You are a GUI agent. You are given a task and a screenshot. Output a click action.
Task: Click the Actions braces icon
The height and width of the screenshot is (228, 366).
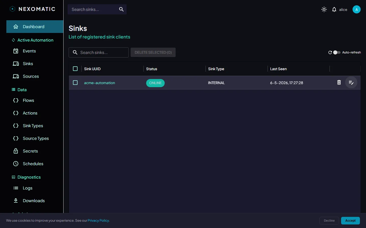coord(16,113)
